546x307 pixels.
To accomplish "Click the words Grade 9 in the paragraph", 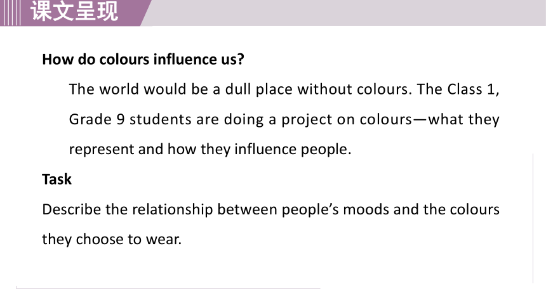I will pos(97,119).
